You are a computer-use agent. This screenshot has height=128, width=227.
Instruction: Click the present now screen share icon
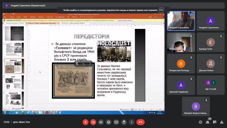pyautogui.click(x=116, y=122)
